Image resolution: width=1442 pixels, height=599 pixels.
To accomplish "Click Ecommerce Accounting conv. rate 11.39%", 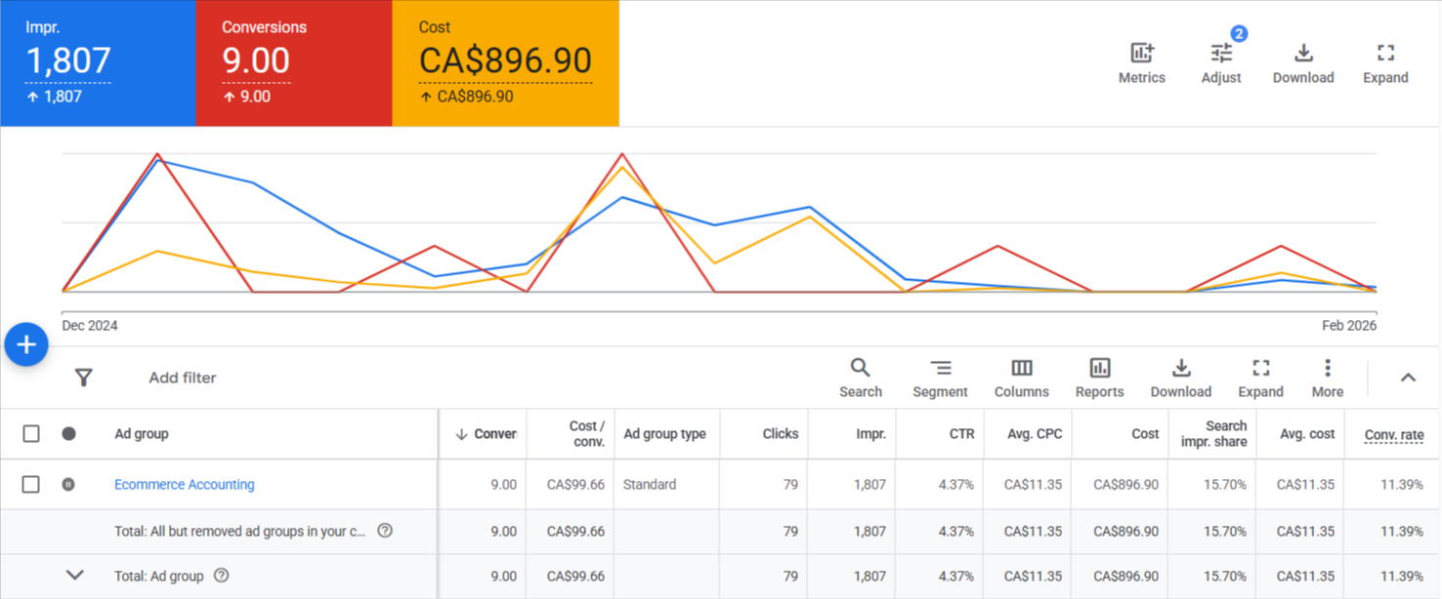I will click(1401, 485).
